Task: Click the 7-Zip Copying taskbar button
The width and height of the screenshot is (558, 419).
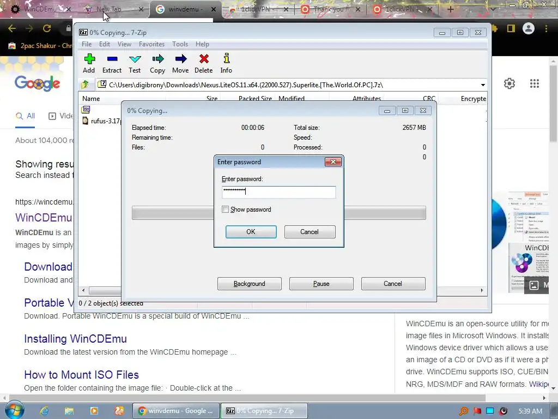Action: click(x=264, y=411)
